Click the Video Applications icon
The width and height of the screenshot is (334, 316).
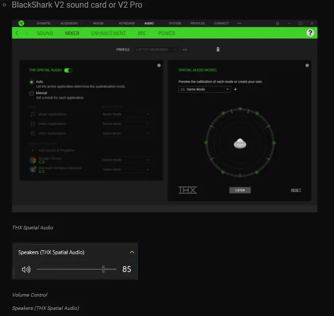click(33, 124)
